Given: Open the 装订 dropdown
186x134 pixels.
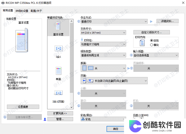Looking at the screenshot, I should (103, 106).
